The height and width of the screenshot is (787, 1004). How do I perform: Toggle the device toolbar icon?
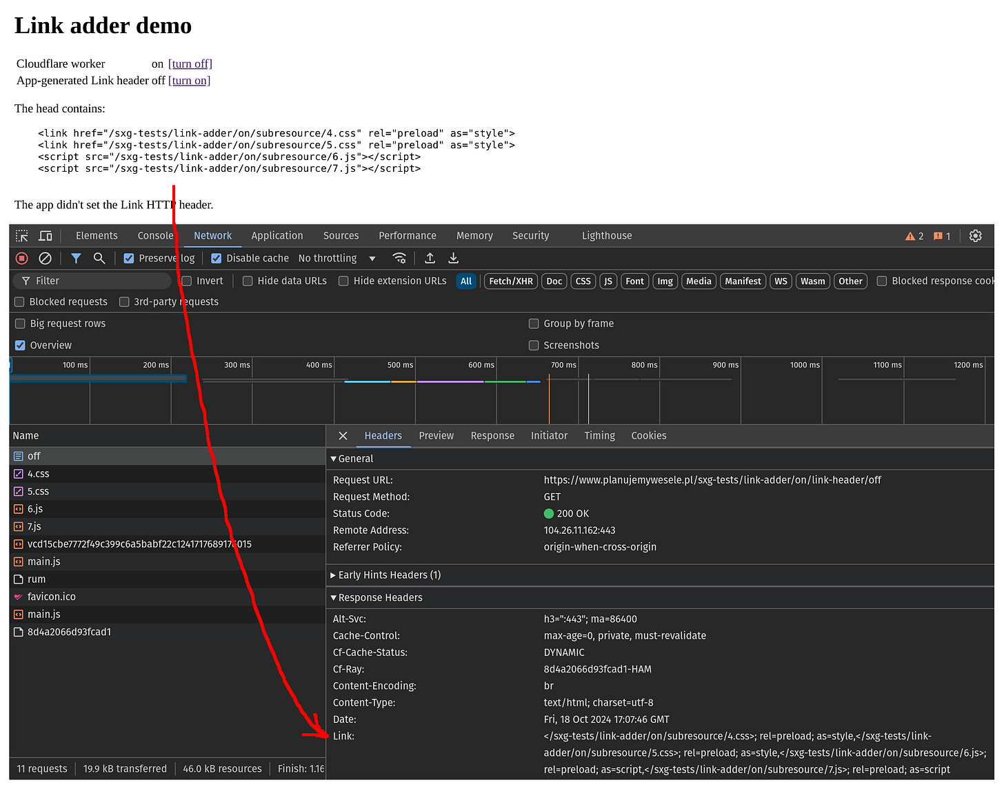[46, 236]
